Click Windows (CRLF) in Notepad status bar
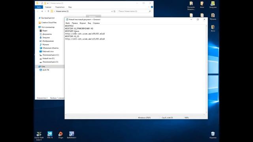Viewport: 253px width, 142px height. [x=144, y=118]
